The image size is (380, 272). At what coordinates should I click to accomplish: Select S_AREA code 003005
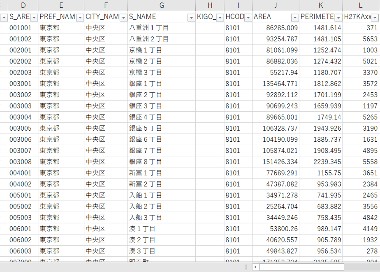(x=23, y=129)
